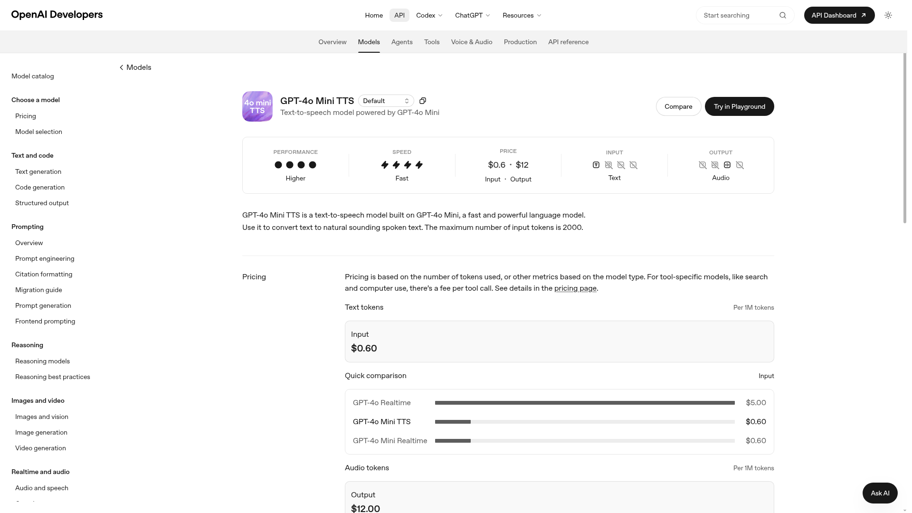Screen dimensions: 912x513
Task: Toggle the light/dark theme sun icon
Action: tap(888, 15)
